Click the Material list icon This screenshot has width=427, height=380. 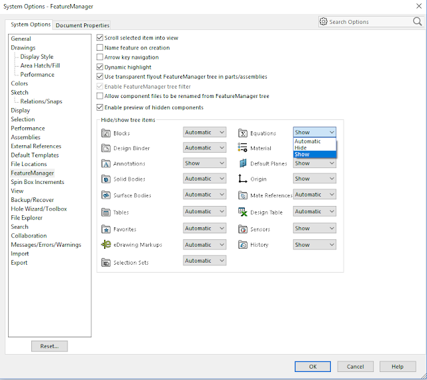coord(242,147)
